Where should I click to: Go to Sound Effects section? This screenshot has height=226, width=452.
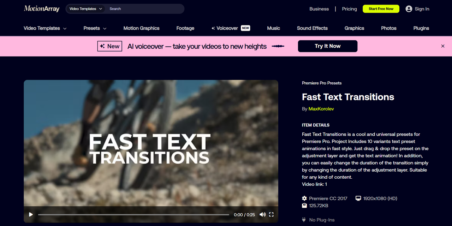coord(312,28)
